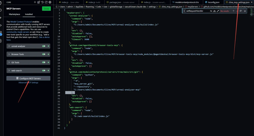The height and width of the screenshot is (136, 254).
Task: Open Cline in editor pop-out icon
Action: [x=46, y=2]
